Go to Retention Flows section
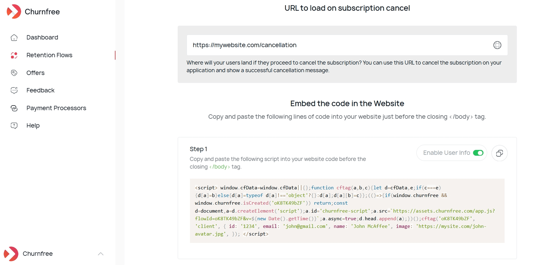Image resolution: width=557 pixels, height=265 pixels. [x=49, y=55]
